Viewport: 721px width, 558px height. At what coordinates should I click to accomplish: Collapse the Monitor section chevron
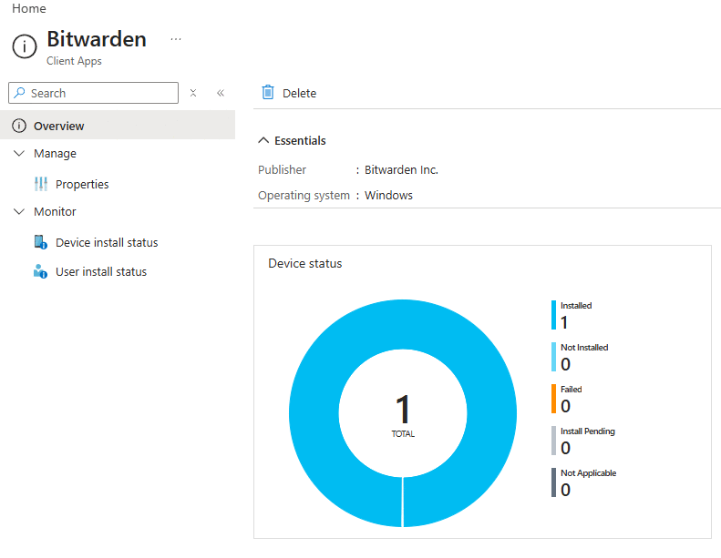pyautogui.click(x=19, y=211)
